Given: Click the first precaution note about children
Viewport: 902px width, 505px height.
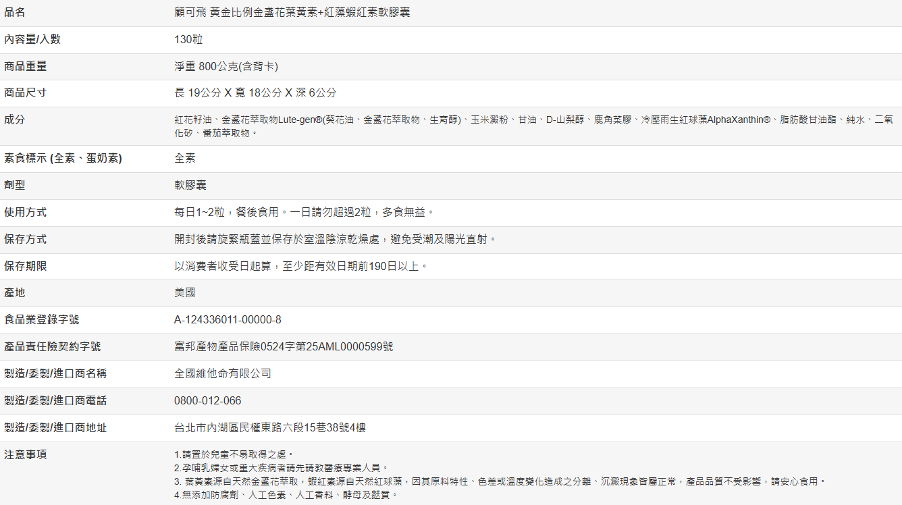Looking at the screenshot, I should (234, 454).
